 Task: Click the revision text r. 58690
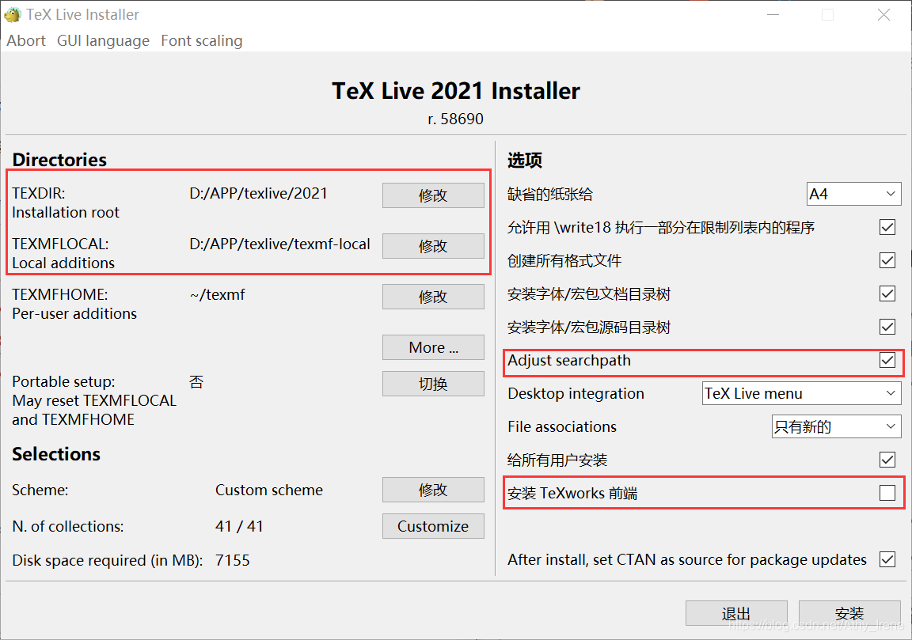click(455, 119)
